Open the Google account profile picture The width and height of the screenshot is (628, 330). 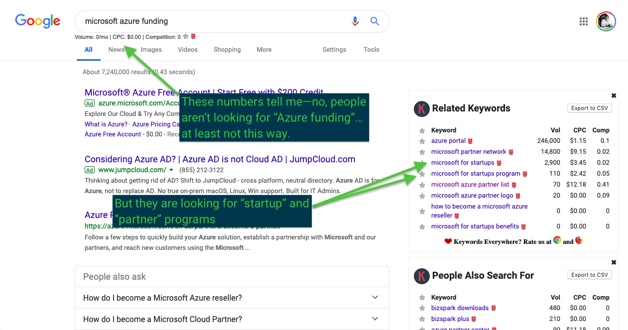pyautogui.click(x=606, y=21)
